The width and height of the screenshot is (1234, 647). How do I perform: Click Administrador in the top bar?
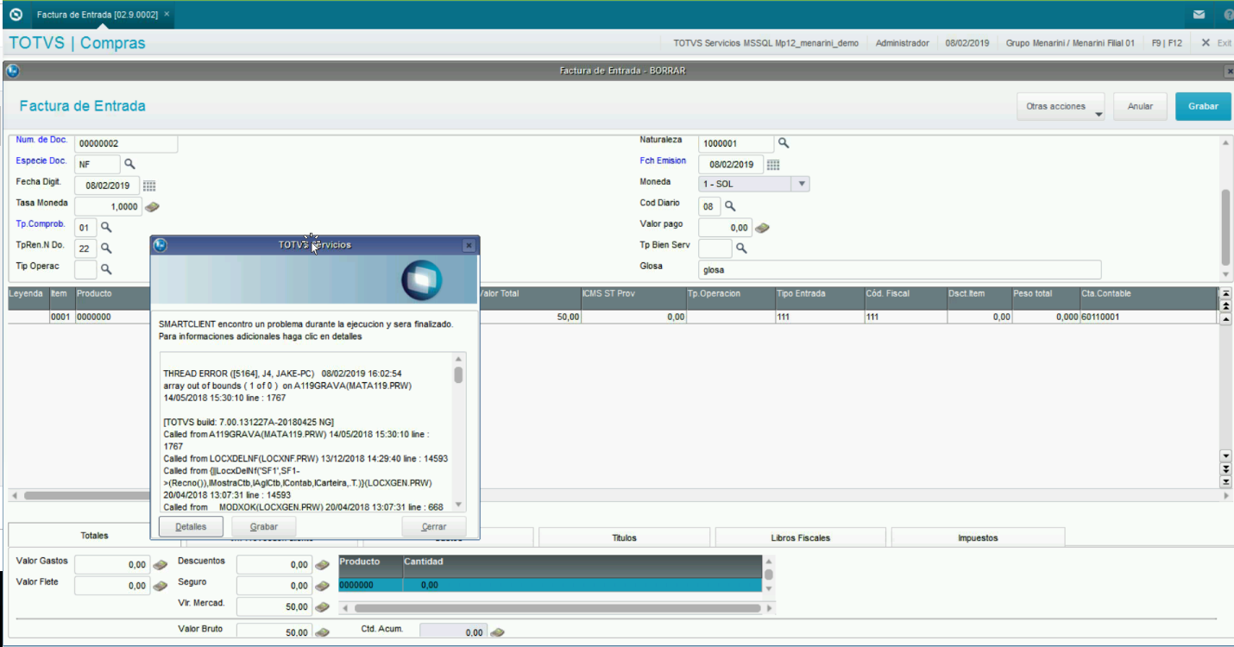click(902, 42)
